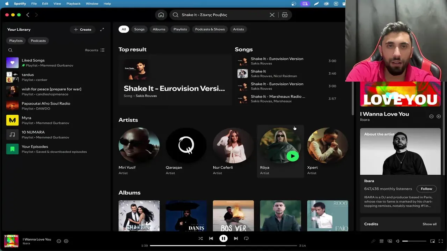
Task: Open Connect to a device
Action: (x=390, y=241)
